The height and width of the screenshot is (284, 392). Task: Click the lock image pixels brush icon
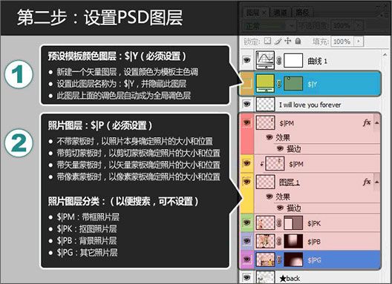click(278, 41)
